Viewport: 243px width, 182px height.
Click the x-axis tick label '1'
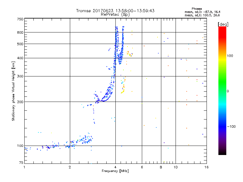tap(24, 167)
